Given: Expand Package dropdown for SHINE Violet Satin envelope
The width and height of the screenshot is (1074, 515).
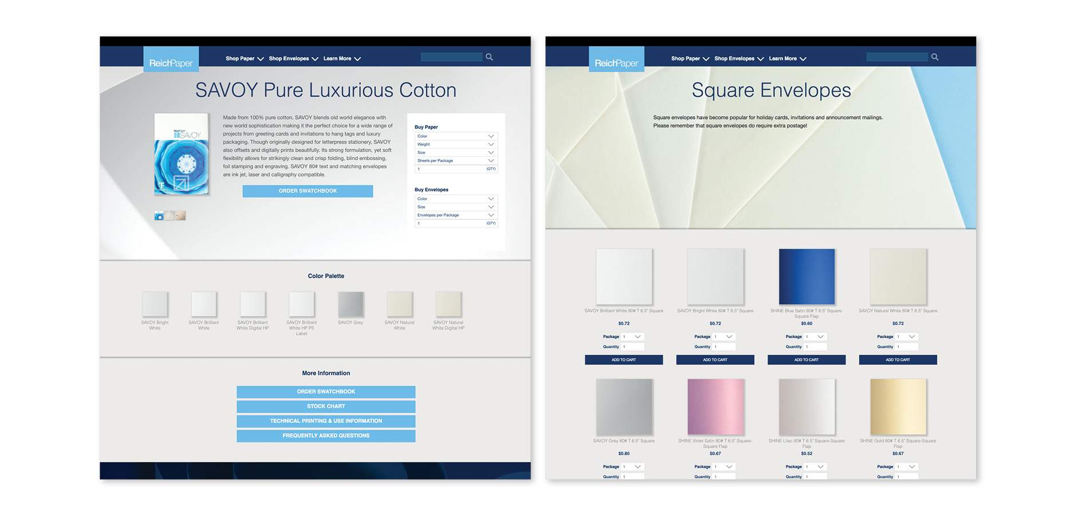Looking at the screenshot, I should pyautogui.click(x=724, y=466).
